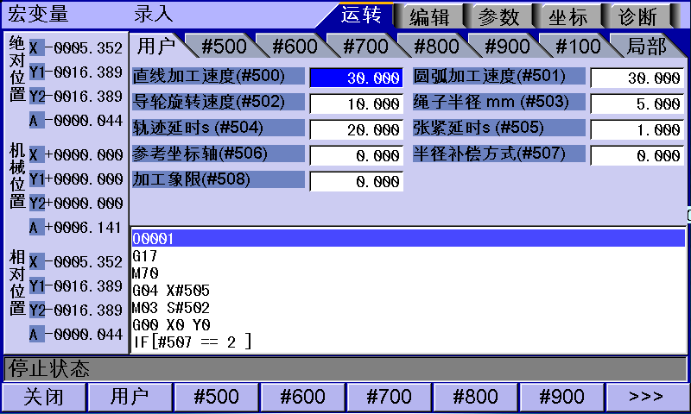Image resolution: width=691 pixels, height=414 pixels.
Task: Click the 半径补偿方式(#507) label
Action: click(x=499, y=154)
